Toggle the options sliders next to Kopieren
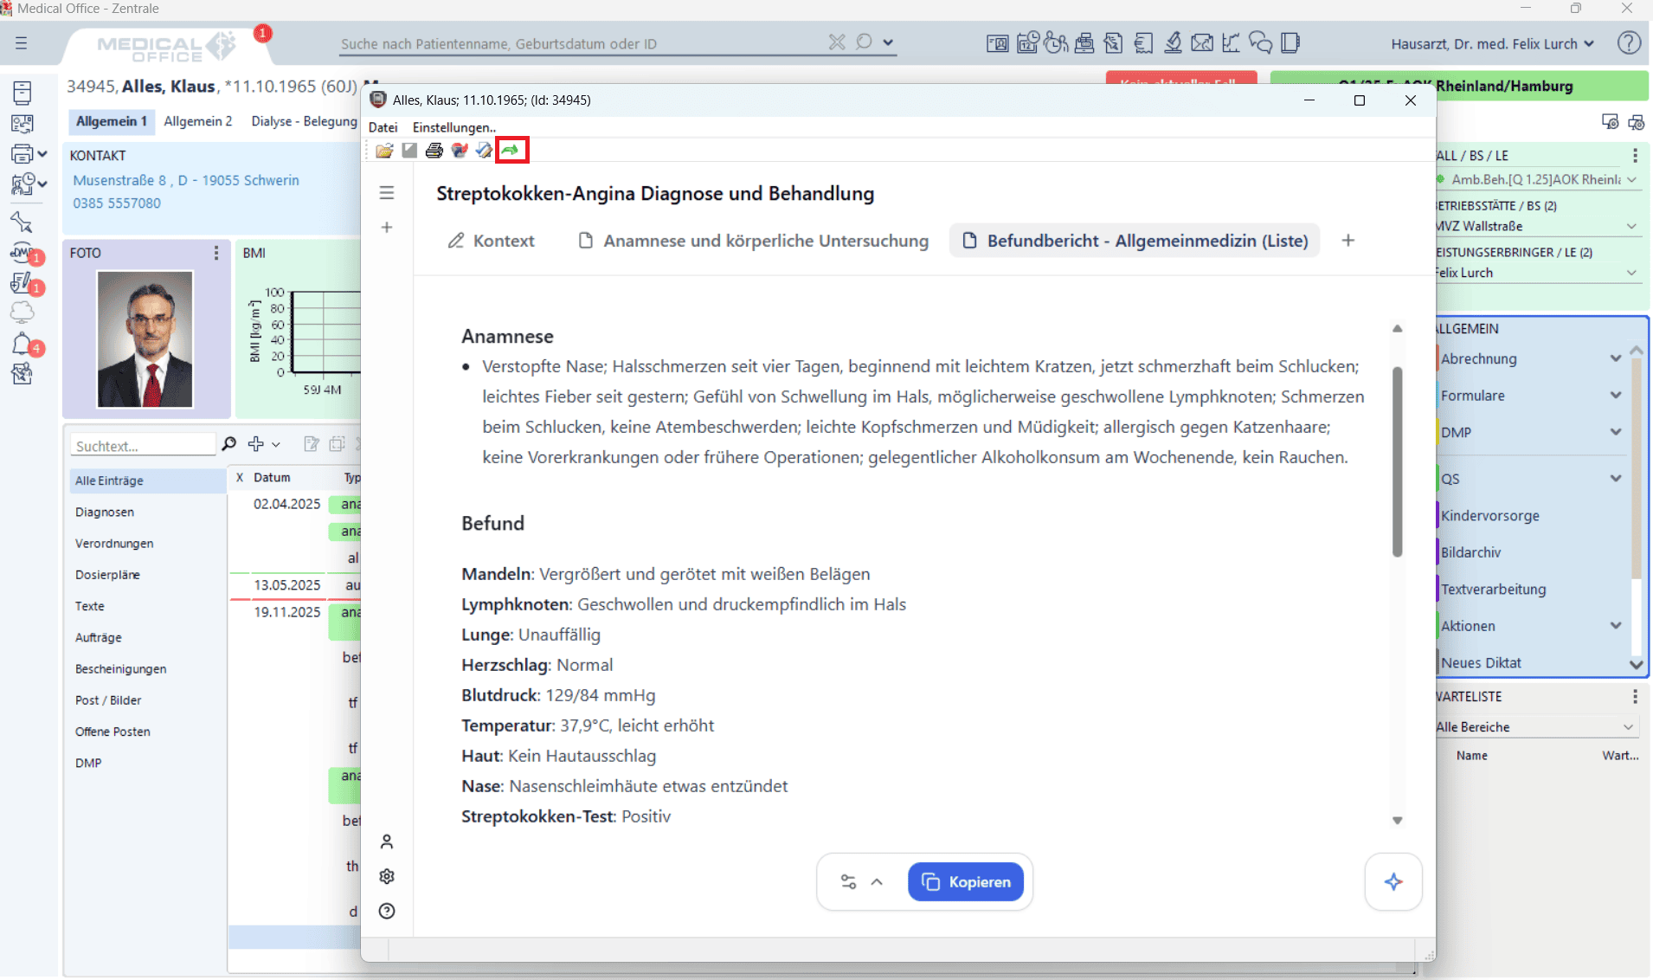The image size is (1653, 980). tap(848, 882)
